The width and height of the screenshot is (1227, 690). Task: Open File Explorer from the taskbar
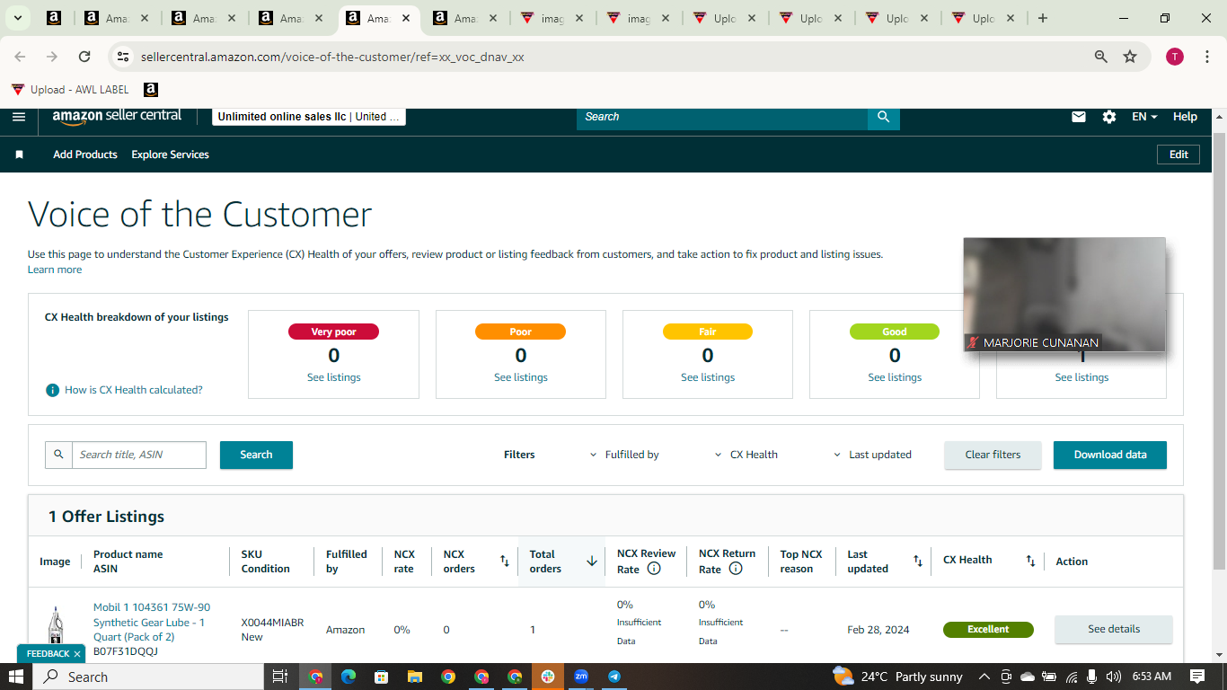[415, 677]
